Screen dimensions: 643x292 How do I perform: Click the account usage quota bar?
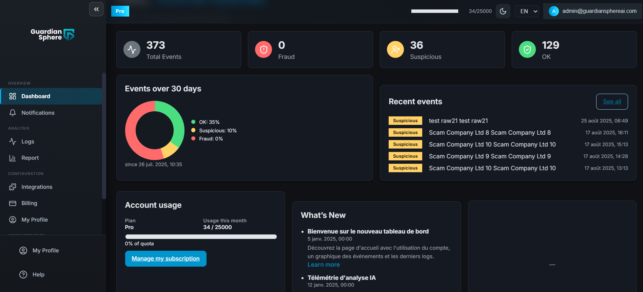point(201,237)
